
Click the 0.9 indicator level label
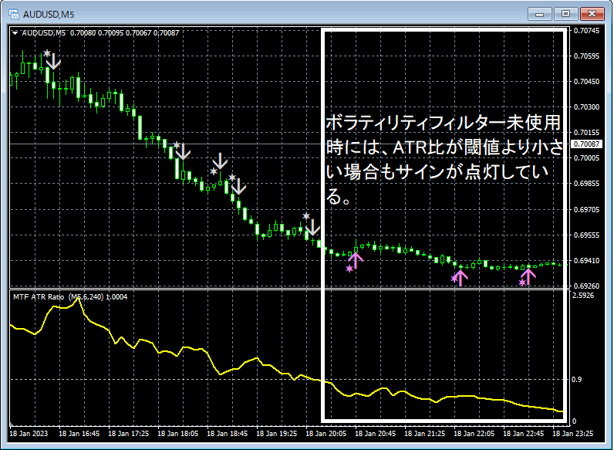click(575, 380)
